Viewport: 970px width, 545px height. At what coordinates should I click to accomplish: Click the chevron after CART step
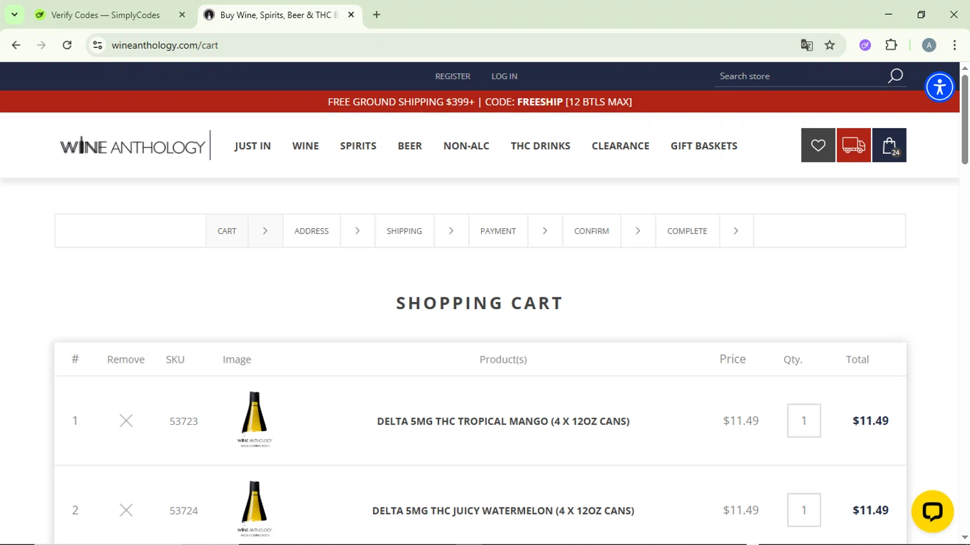(265, 231)
